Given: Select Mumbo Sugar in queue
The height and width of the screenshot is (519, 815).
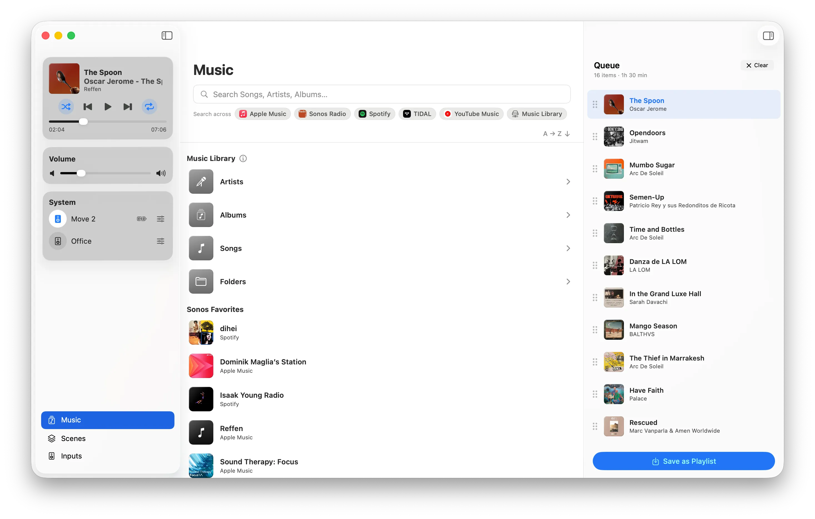Looking at the screenshot, I should coord(684,169).
